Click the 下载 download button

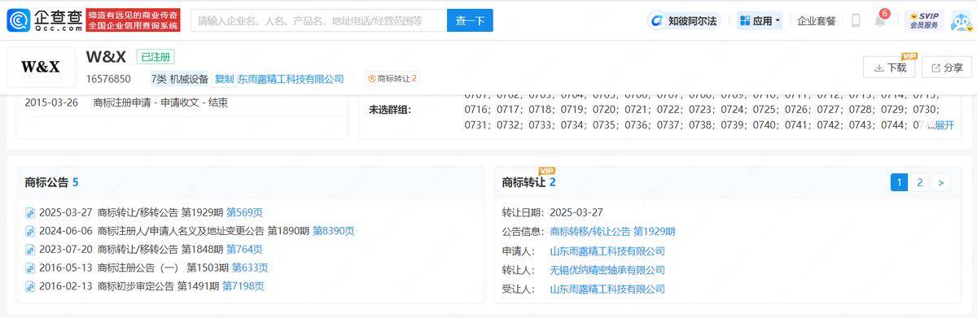pos(890,68)
